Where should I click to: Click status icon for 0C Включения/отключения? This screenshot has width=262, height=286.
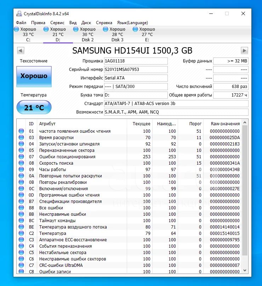[x=21, y=188]
